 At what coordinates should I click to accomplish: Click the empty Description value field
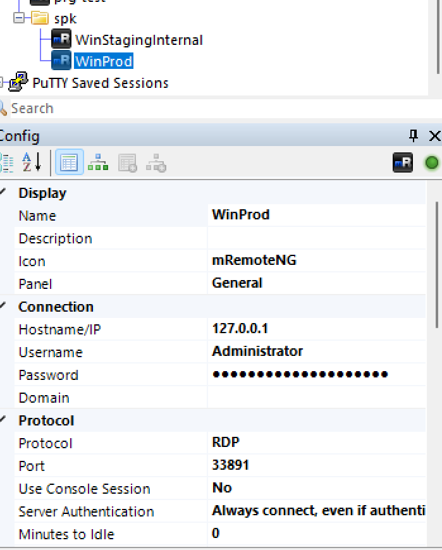(317, 238)
